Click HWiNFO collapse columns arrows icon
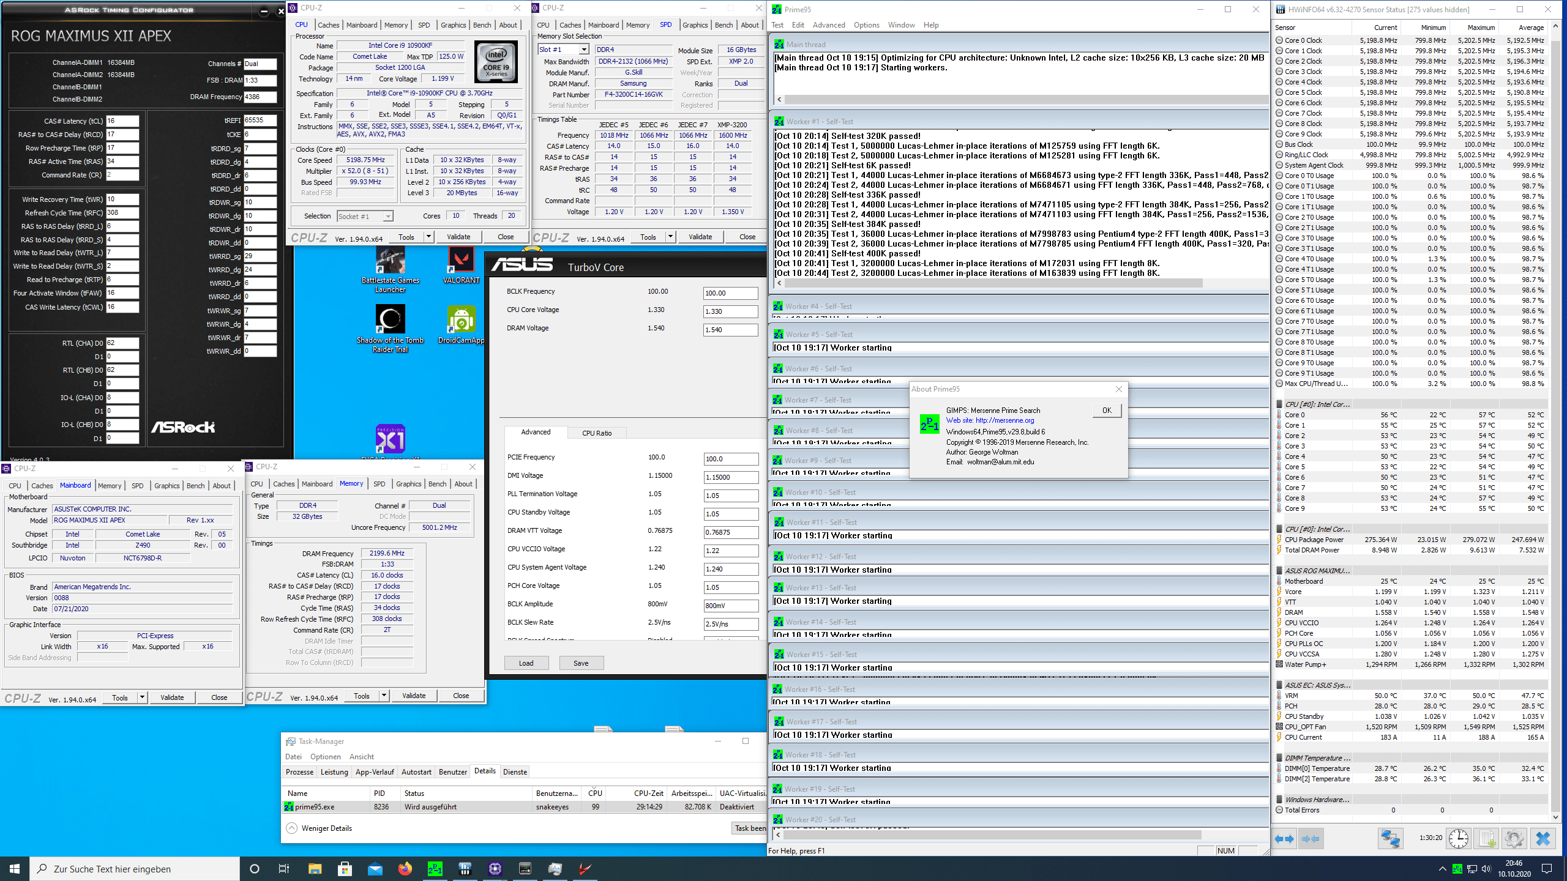Image resolution: width=1567 pixels, height=881 pixels. point(1310,839)
